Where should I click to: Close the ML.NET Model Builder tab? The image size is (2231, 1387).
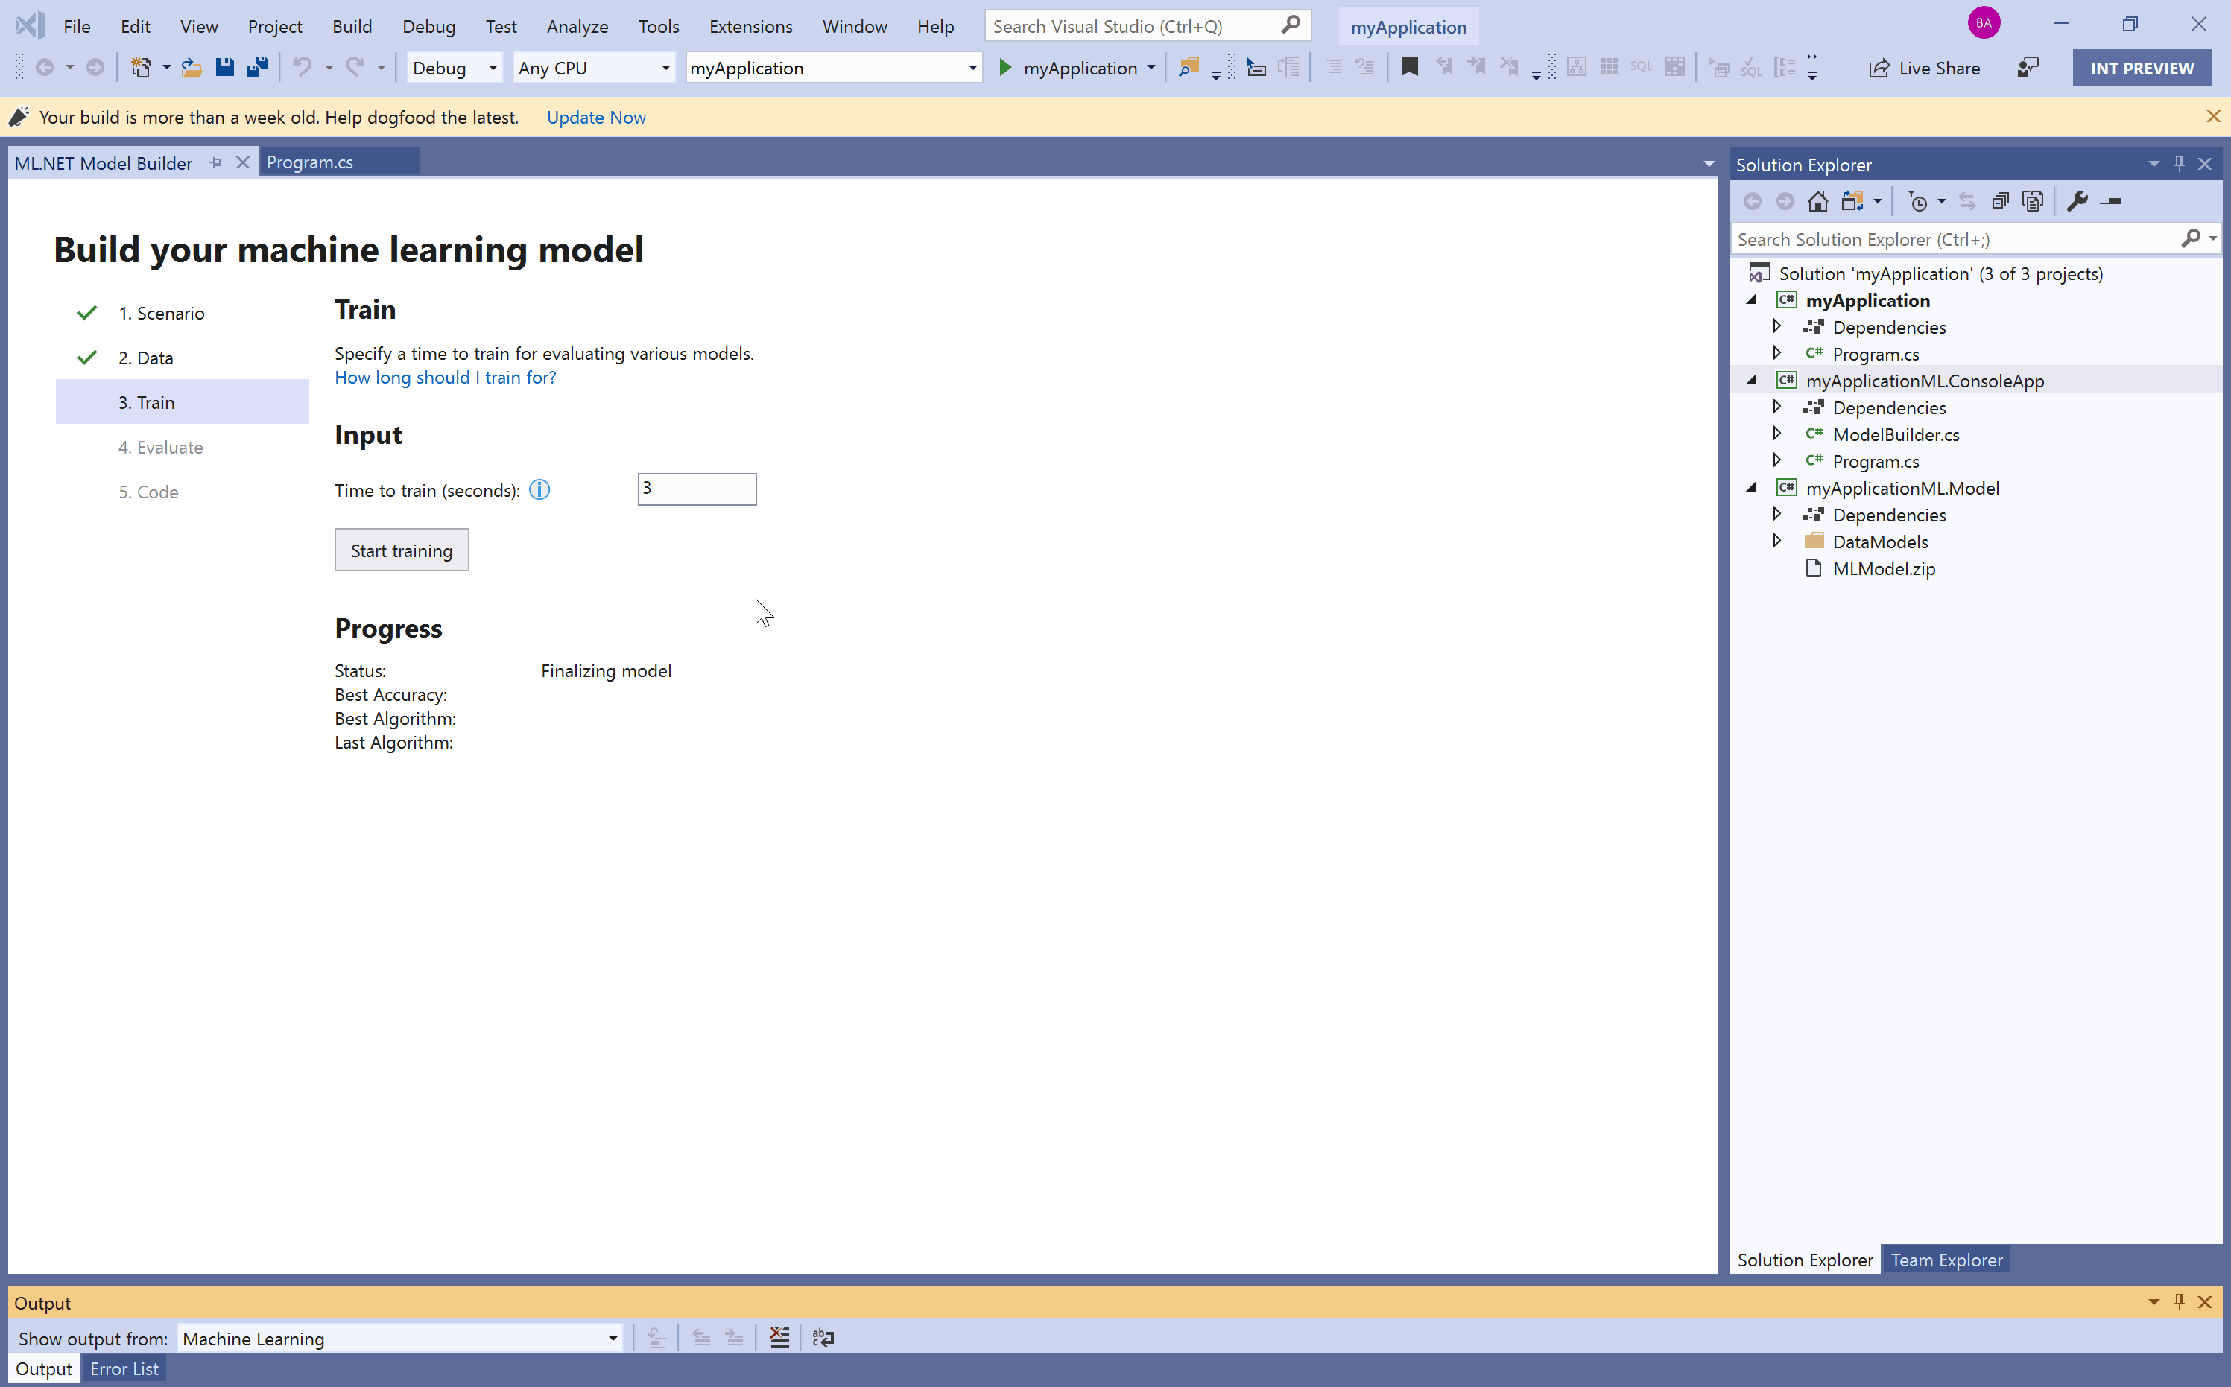coord(242,162)
